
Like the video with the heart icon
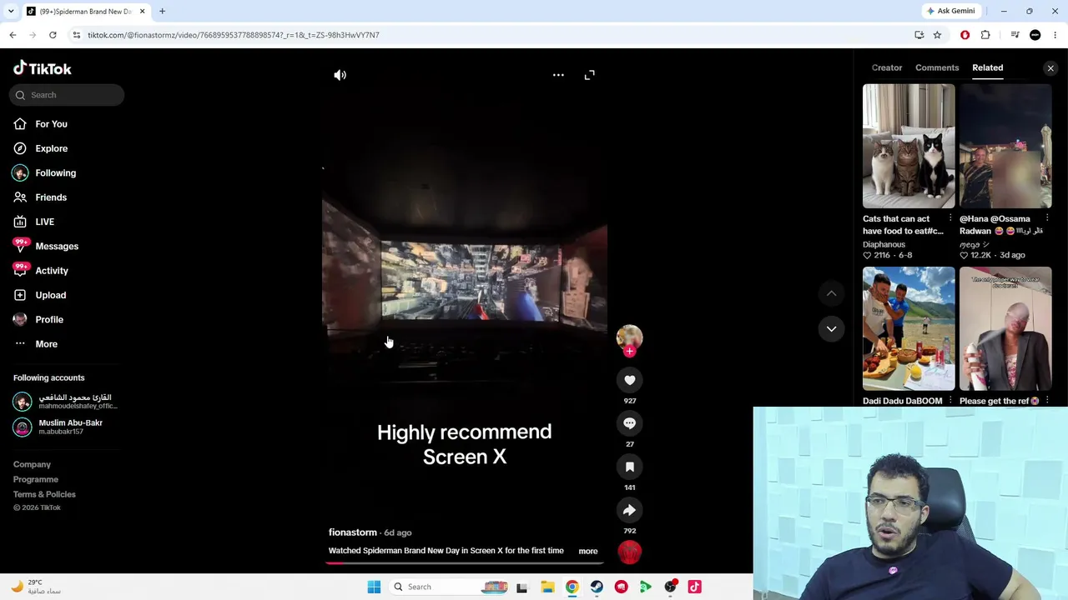(x=630, y=380)
